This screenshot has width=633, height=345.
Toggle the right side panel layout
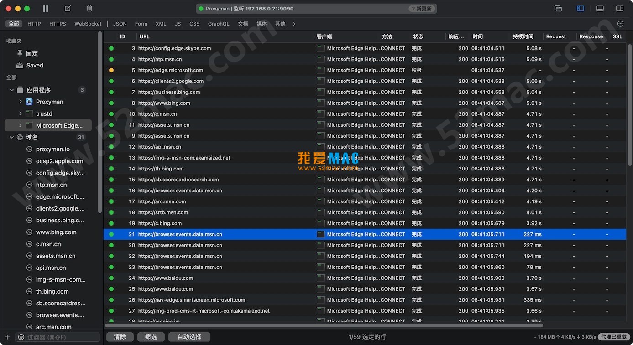[x=620, y=9]
